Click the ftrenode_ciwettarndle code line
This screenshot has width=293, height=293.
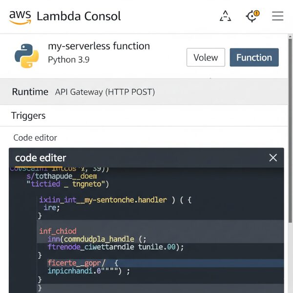(x=116, y=247)
